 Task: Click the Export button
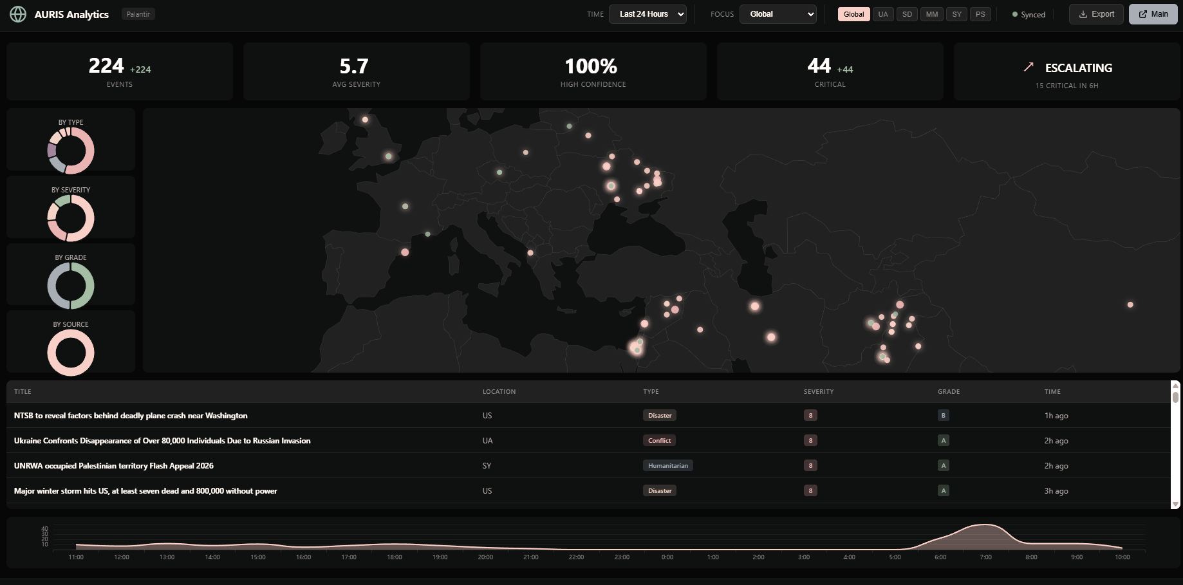click(1095, 14)
